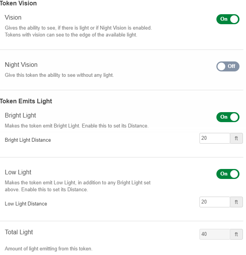
Task: Click the 'Amount of light emitting' description
Action: coord(48,249)
